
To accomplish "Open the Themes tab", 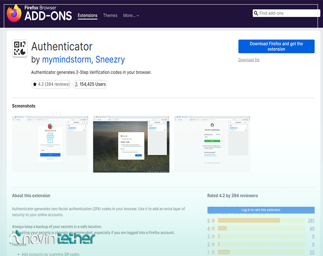I will [x=110, y=16].
